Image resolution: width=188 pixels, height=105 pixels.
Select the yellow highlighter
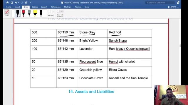pos(35,13)
